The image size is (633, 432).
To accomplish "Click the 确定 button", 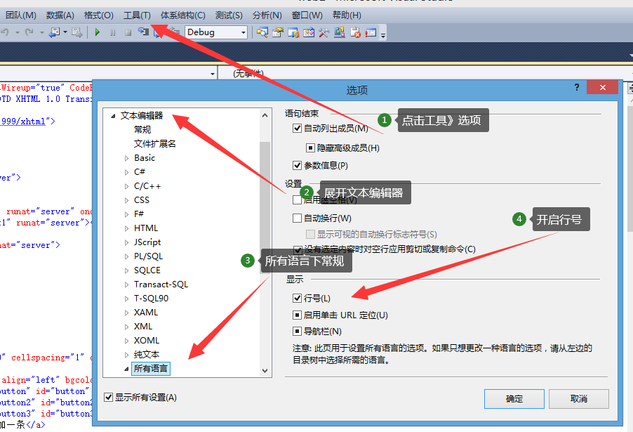I will [x=514, y=399].
